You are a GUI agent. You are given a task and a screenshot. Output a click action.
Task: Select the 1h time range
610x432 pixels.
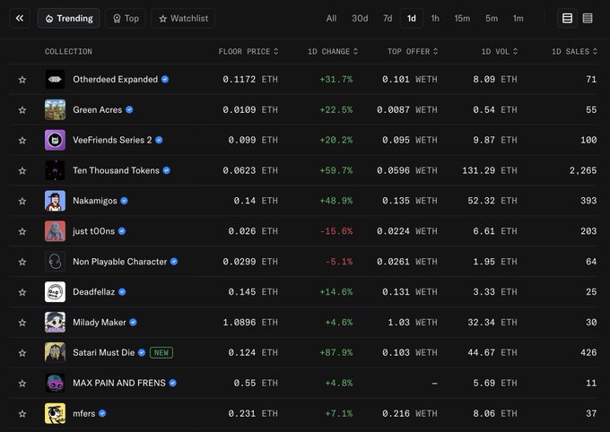tap(435, 18)
